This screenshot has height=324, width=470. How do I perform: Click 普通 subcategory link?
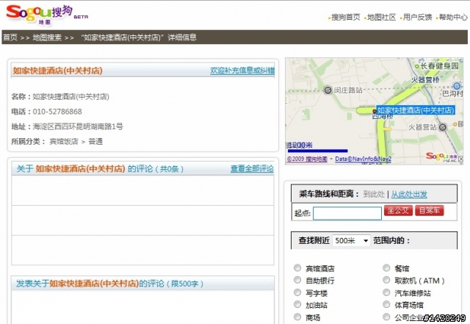(x=95, y=141)
